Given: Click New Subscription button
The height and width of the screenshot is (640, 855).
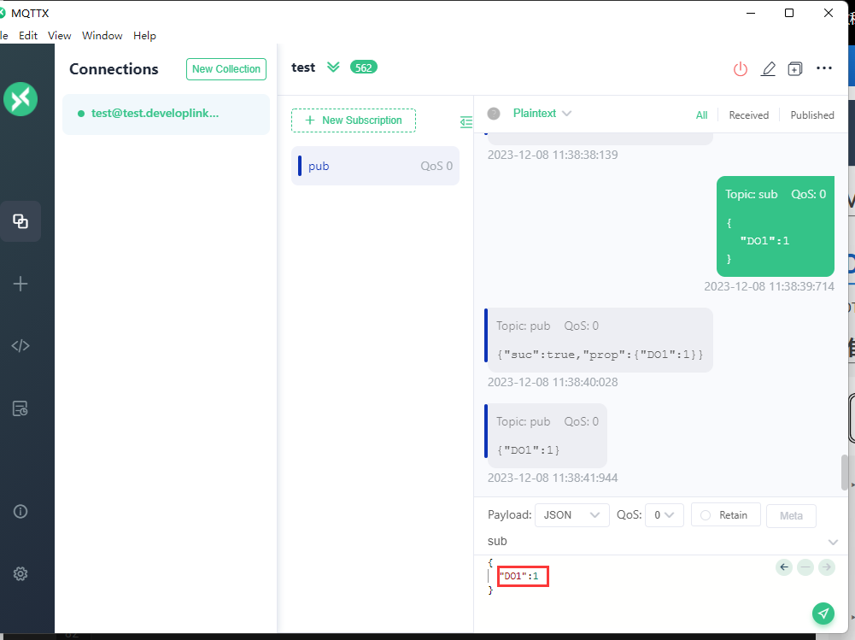Looking at the screenshot, I should (x=354, y=120).
